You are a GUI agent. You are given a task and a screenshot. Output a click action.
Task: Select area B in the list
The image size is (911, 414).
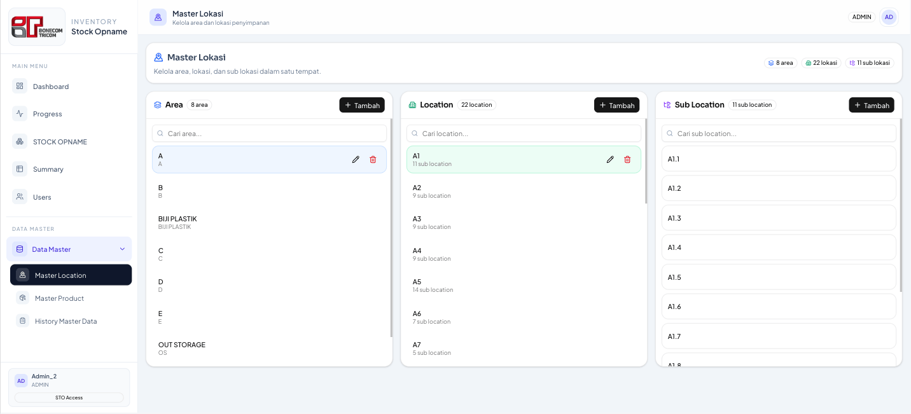pos(269,191)
